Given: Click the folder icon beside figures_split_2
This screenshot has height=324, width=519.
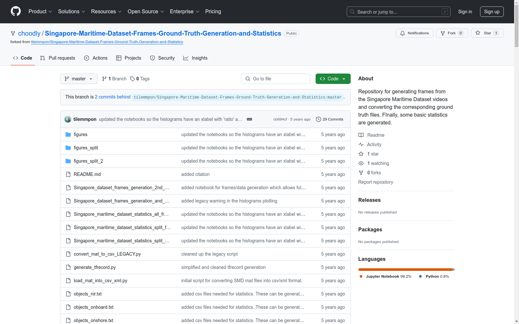Looking at the screenshot, I should coord(68,161).
